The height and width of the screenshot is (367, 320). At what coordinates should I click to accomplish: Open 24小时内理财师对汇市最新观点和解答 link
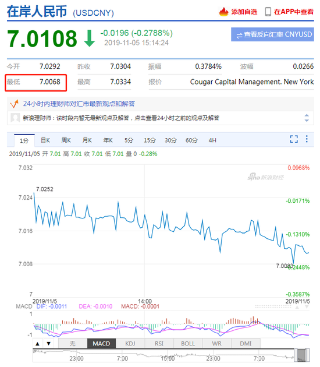[x=79, y=104]
